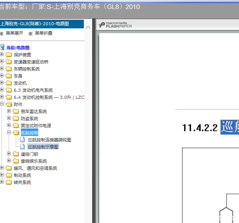Click the 倒车雷达系统 folder icon
Screen dimensions: 239x223
[x=16, y=111]
